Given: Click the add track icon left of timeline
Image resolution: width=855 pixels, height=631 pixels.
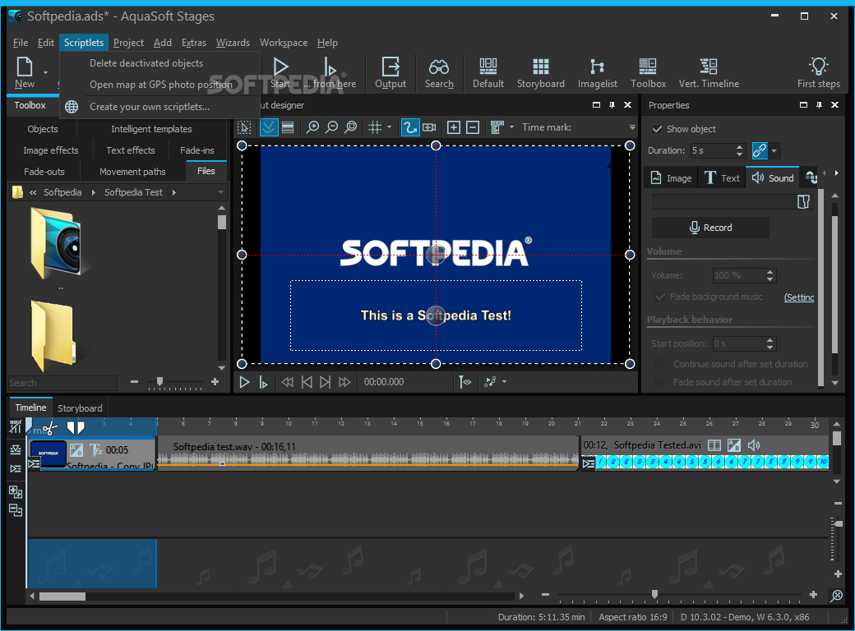Looking at the screenshot, I should tap(16, 491).
